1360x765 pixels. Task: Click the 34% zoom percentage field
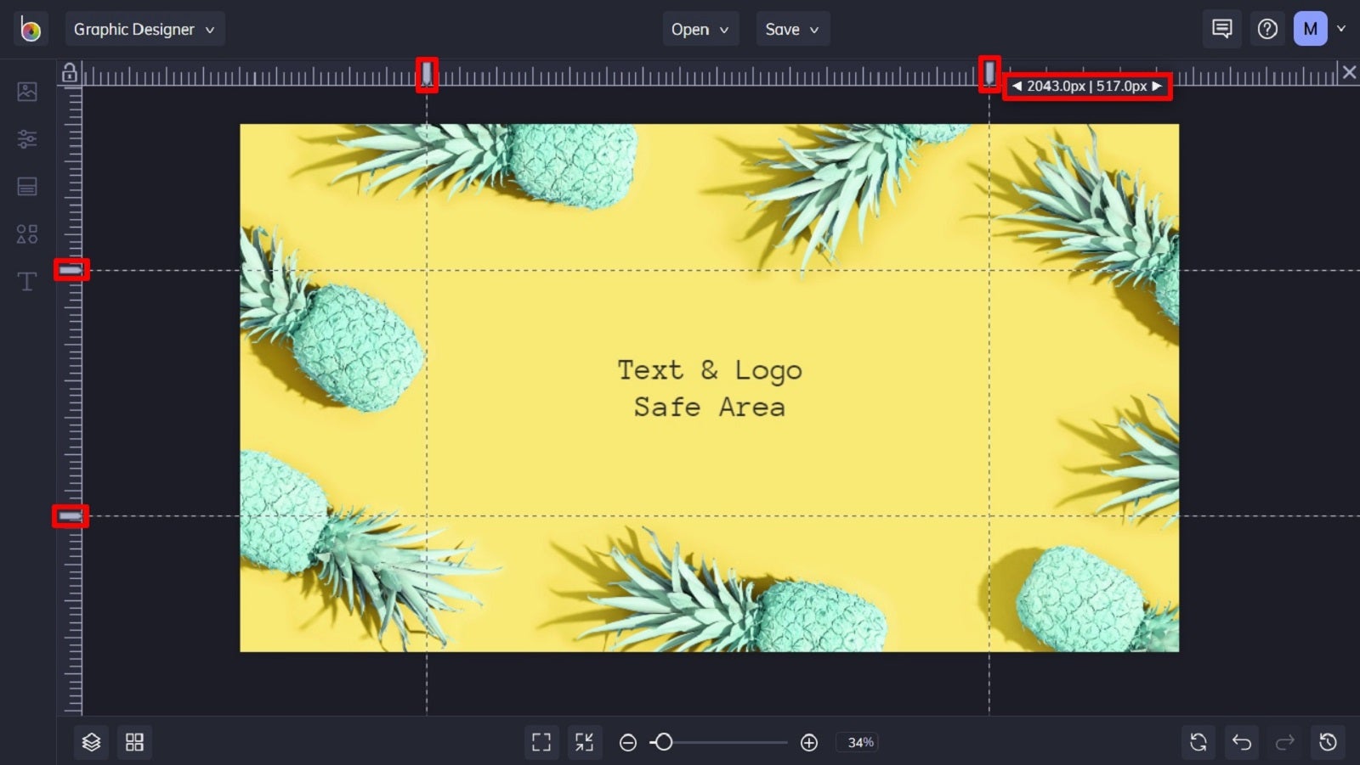click(x=858, y=742)
